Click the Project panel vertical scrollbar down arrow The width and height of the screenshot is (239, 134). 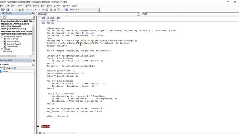tap(33, 54)
